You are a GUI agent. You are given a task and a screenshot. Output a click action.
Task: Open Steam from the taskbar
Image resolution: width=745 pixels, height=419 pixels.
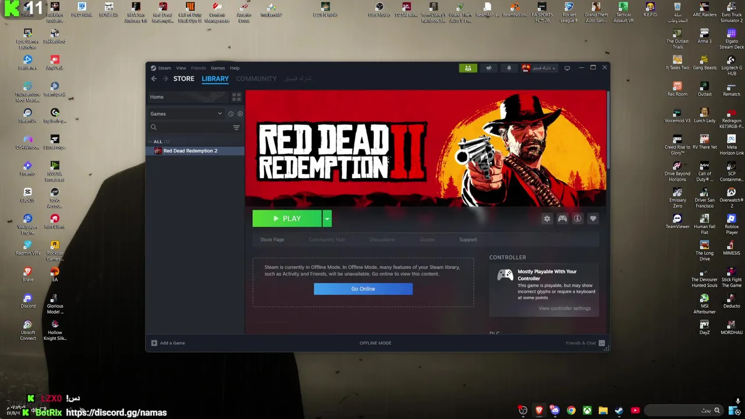pos(619,410)
